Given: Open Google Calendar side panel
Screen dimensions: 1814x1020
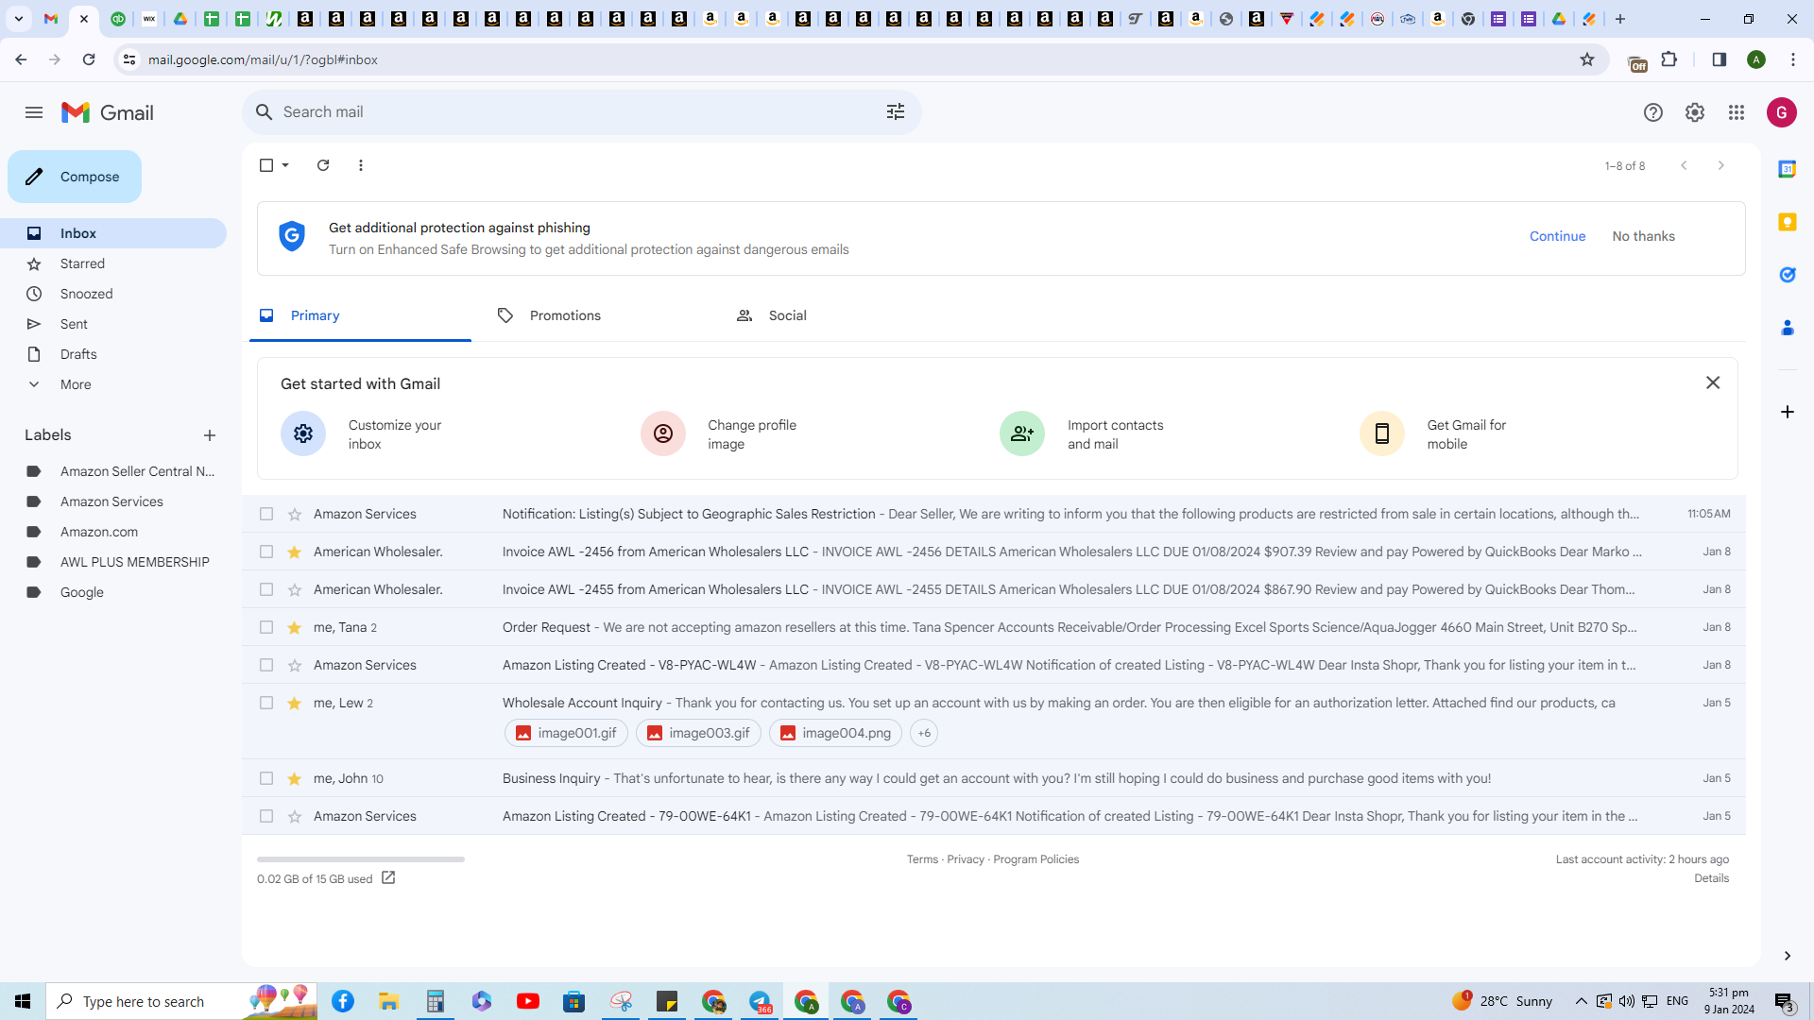Looking at the screenshot, I should click(x=1788, y=169).
